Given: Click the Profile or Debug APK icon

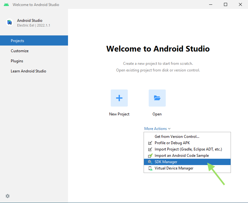Looking at the screenshot, I should coord(150,143).
